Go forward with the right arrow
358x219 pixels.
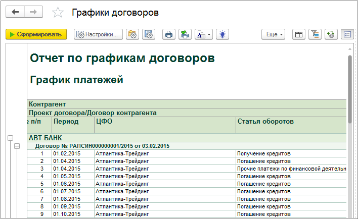pos(33,12)
